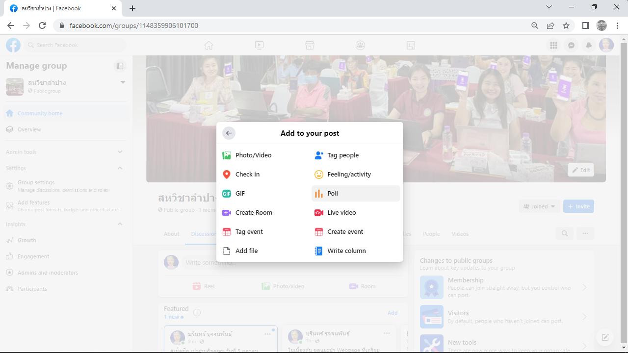
Task: Open a new Chrome tab
Action: (132, 8)
